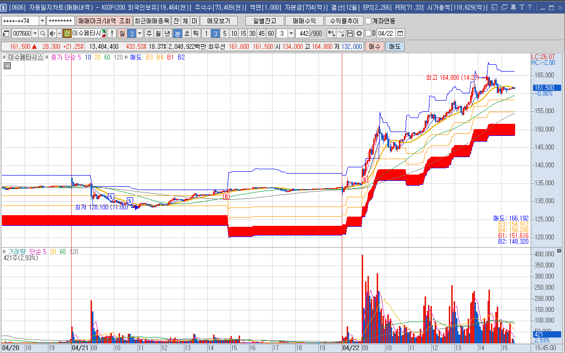
Task: Toggle the D checkbox beside date field
Action: [x=368, y=33]
